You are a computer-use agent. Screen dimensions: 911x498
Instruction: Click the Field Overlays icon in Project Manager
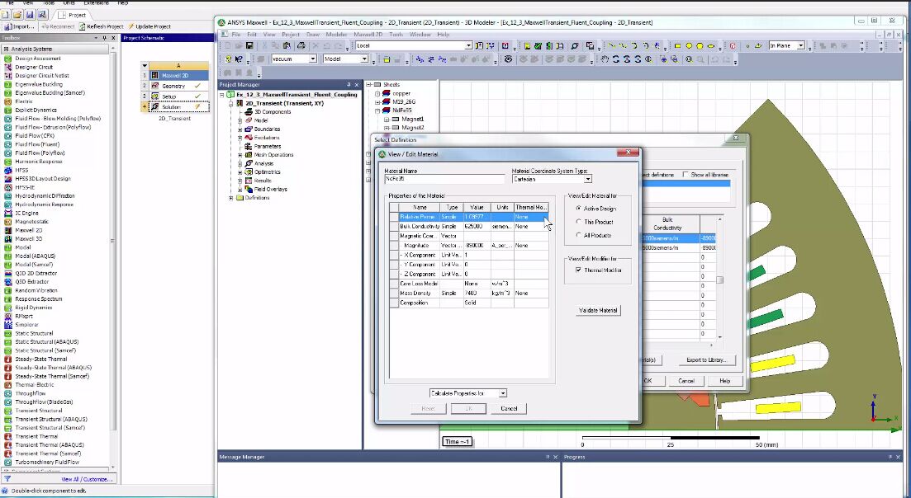pyautogui.click(x=249, y=189)
